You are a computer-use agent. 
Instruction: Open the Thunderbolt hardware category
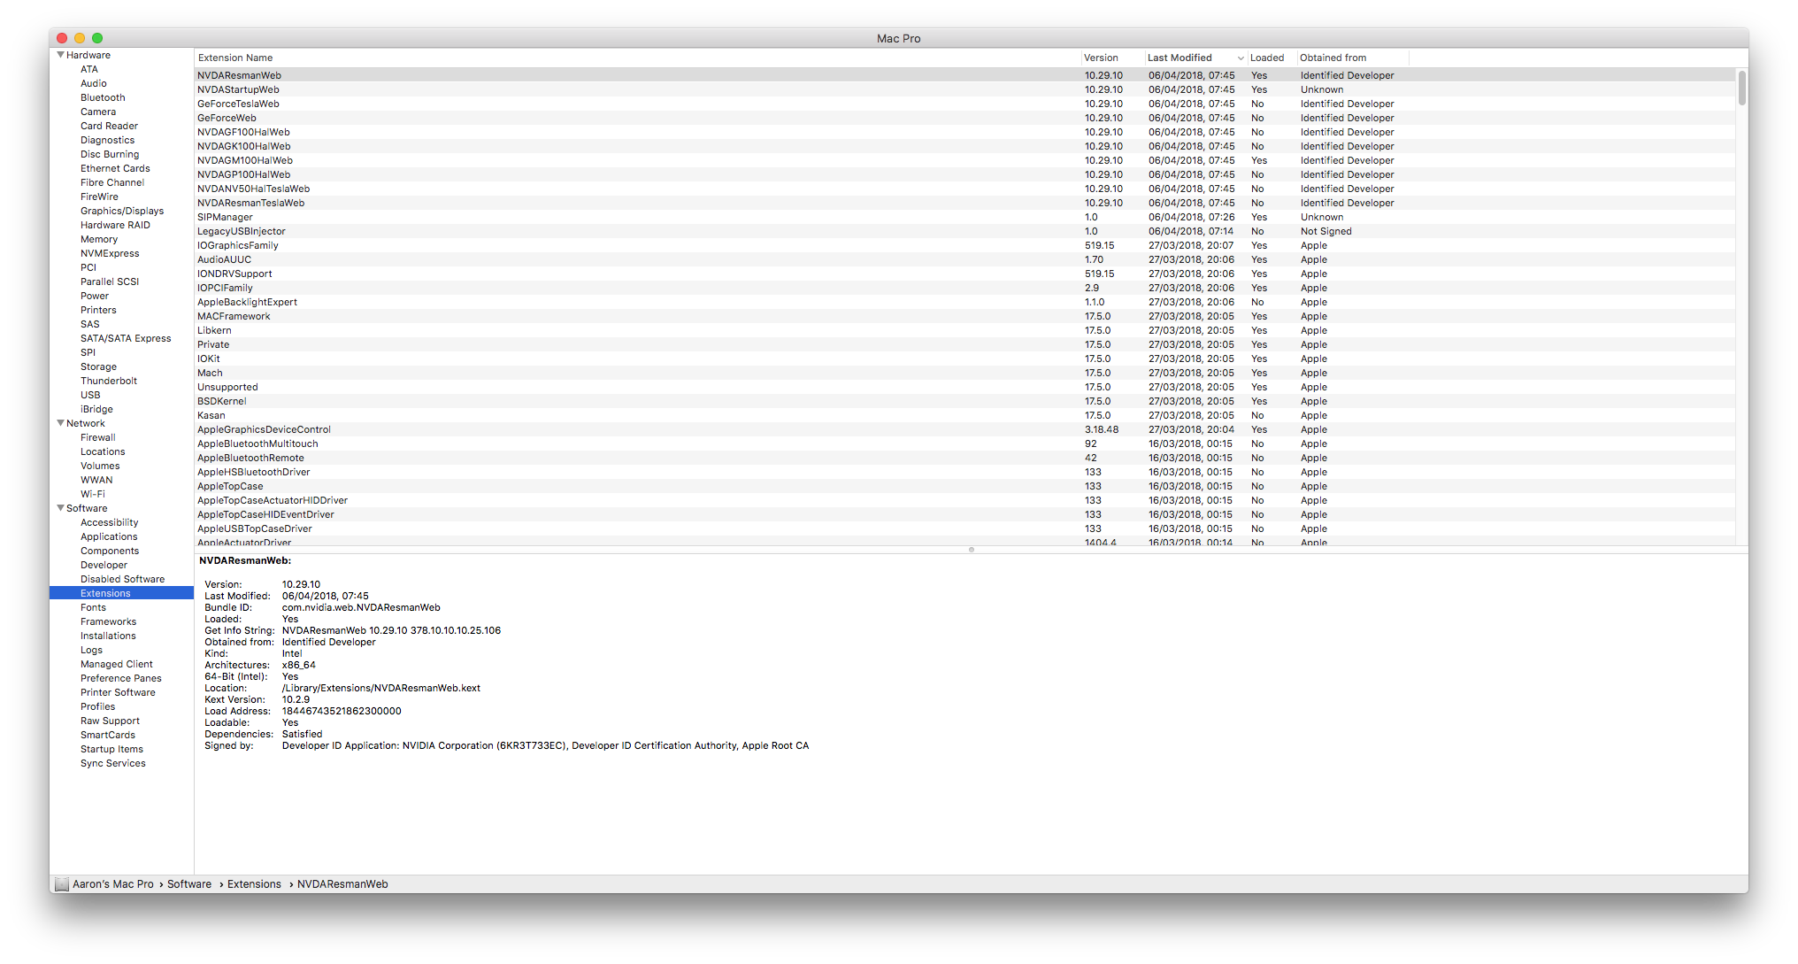tap(108, 381)
